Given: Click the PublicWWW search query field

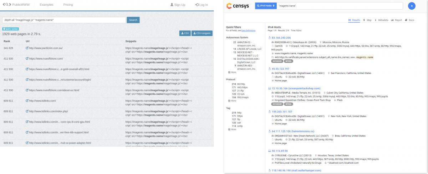Looking at the screenshot, I should 64,20.
